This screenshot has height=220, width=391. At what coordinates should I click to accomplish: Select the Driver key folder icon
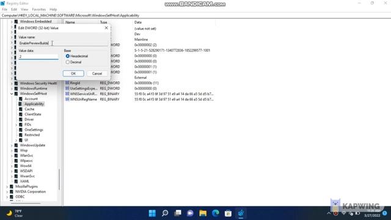tap(21, 120)
